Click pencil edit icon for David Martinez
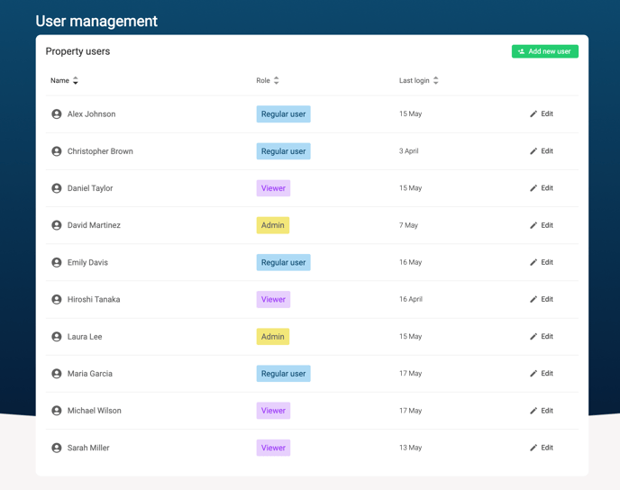Image resolution: width=620 pixels, height=490 pixels. click(x=533, y=225)
